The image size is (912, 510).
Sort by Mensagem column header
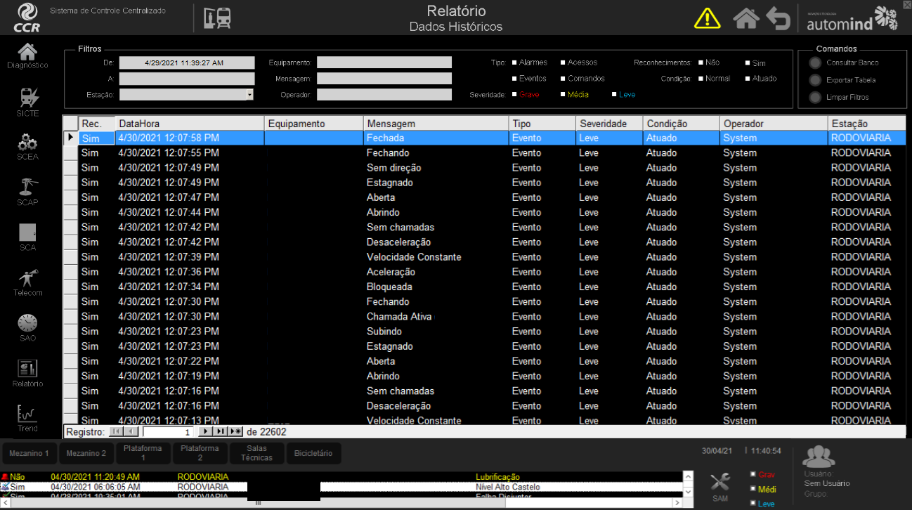click(x=436, y=124)
